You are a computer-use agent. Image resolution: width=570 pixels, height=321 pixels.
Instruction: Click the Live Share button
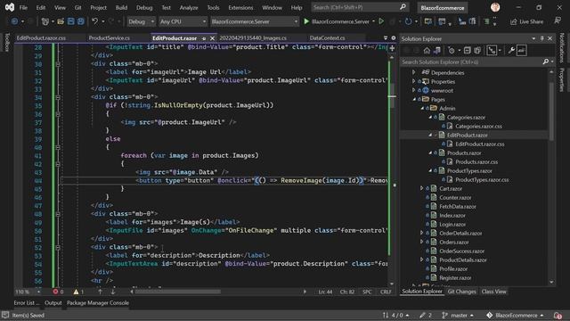[526, 21]
